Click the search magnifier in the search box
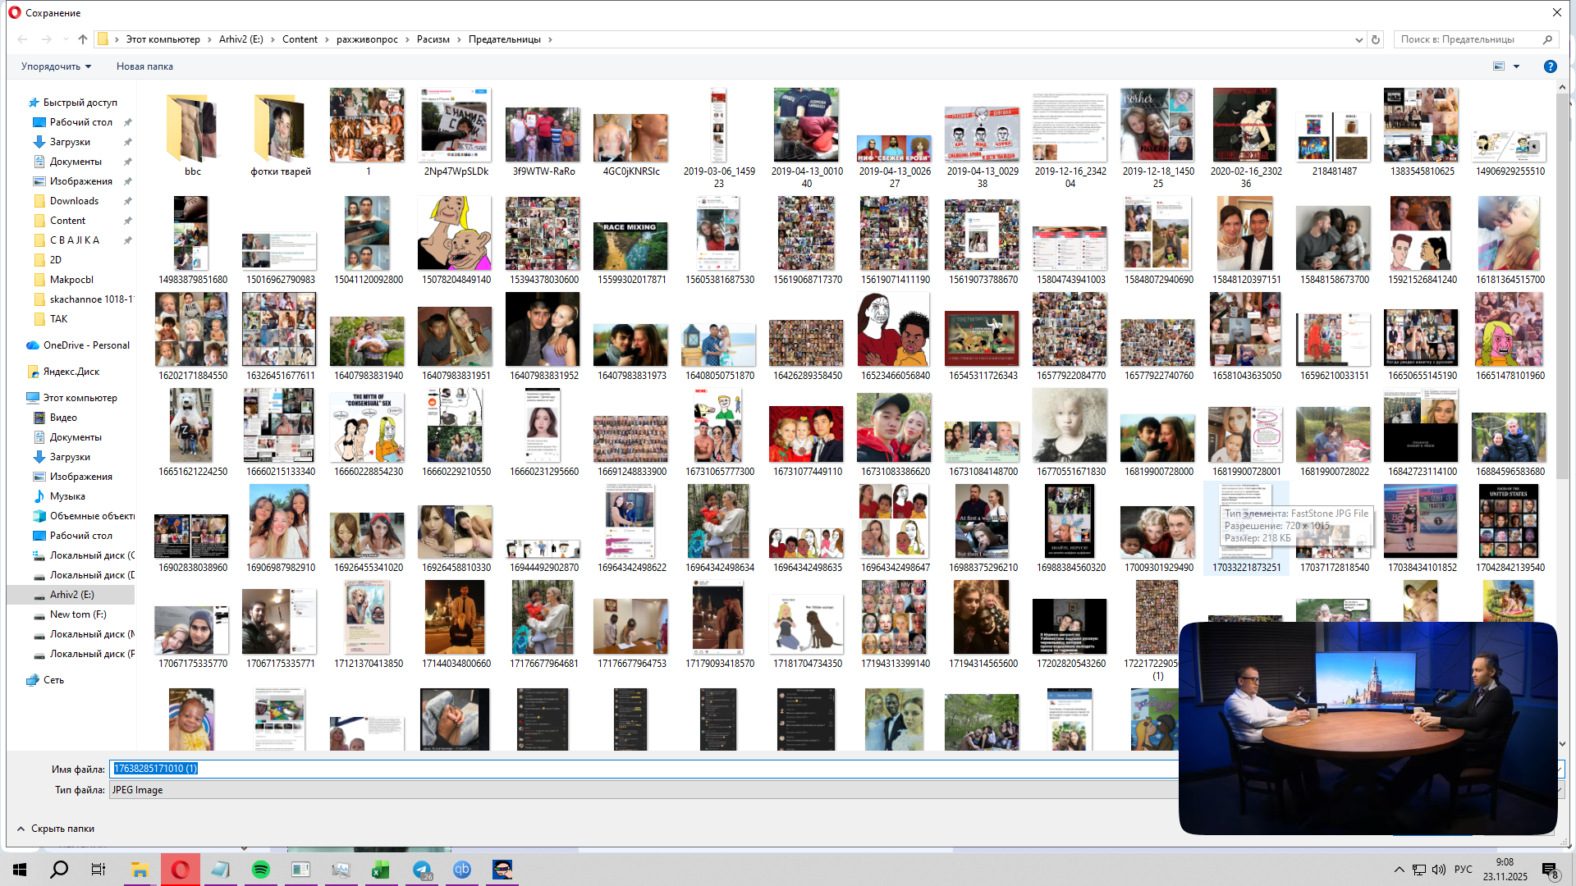This screenshot has width=1576, height=886. pos(1547,39)
